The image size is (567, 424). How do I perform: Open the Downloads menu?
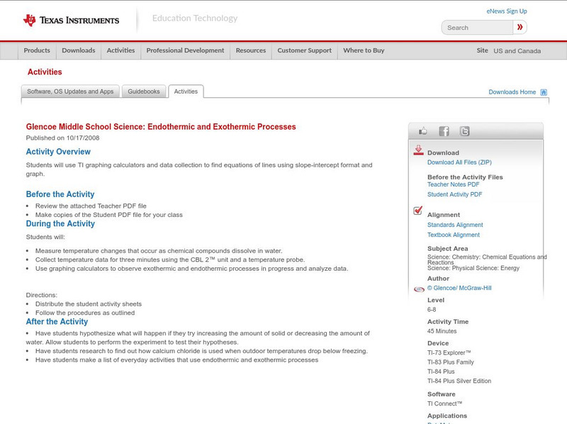coord(79,50)
